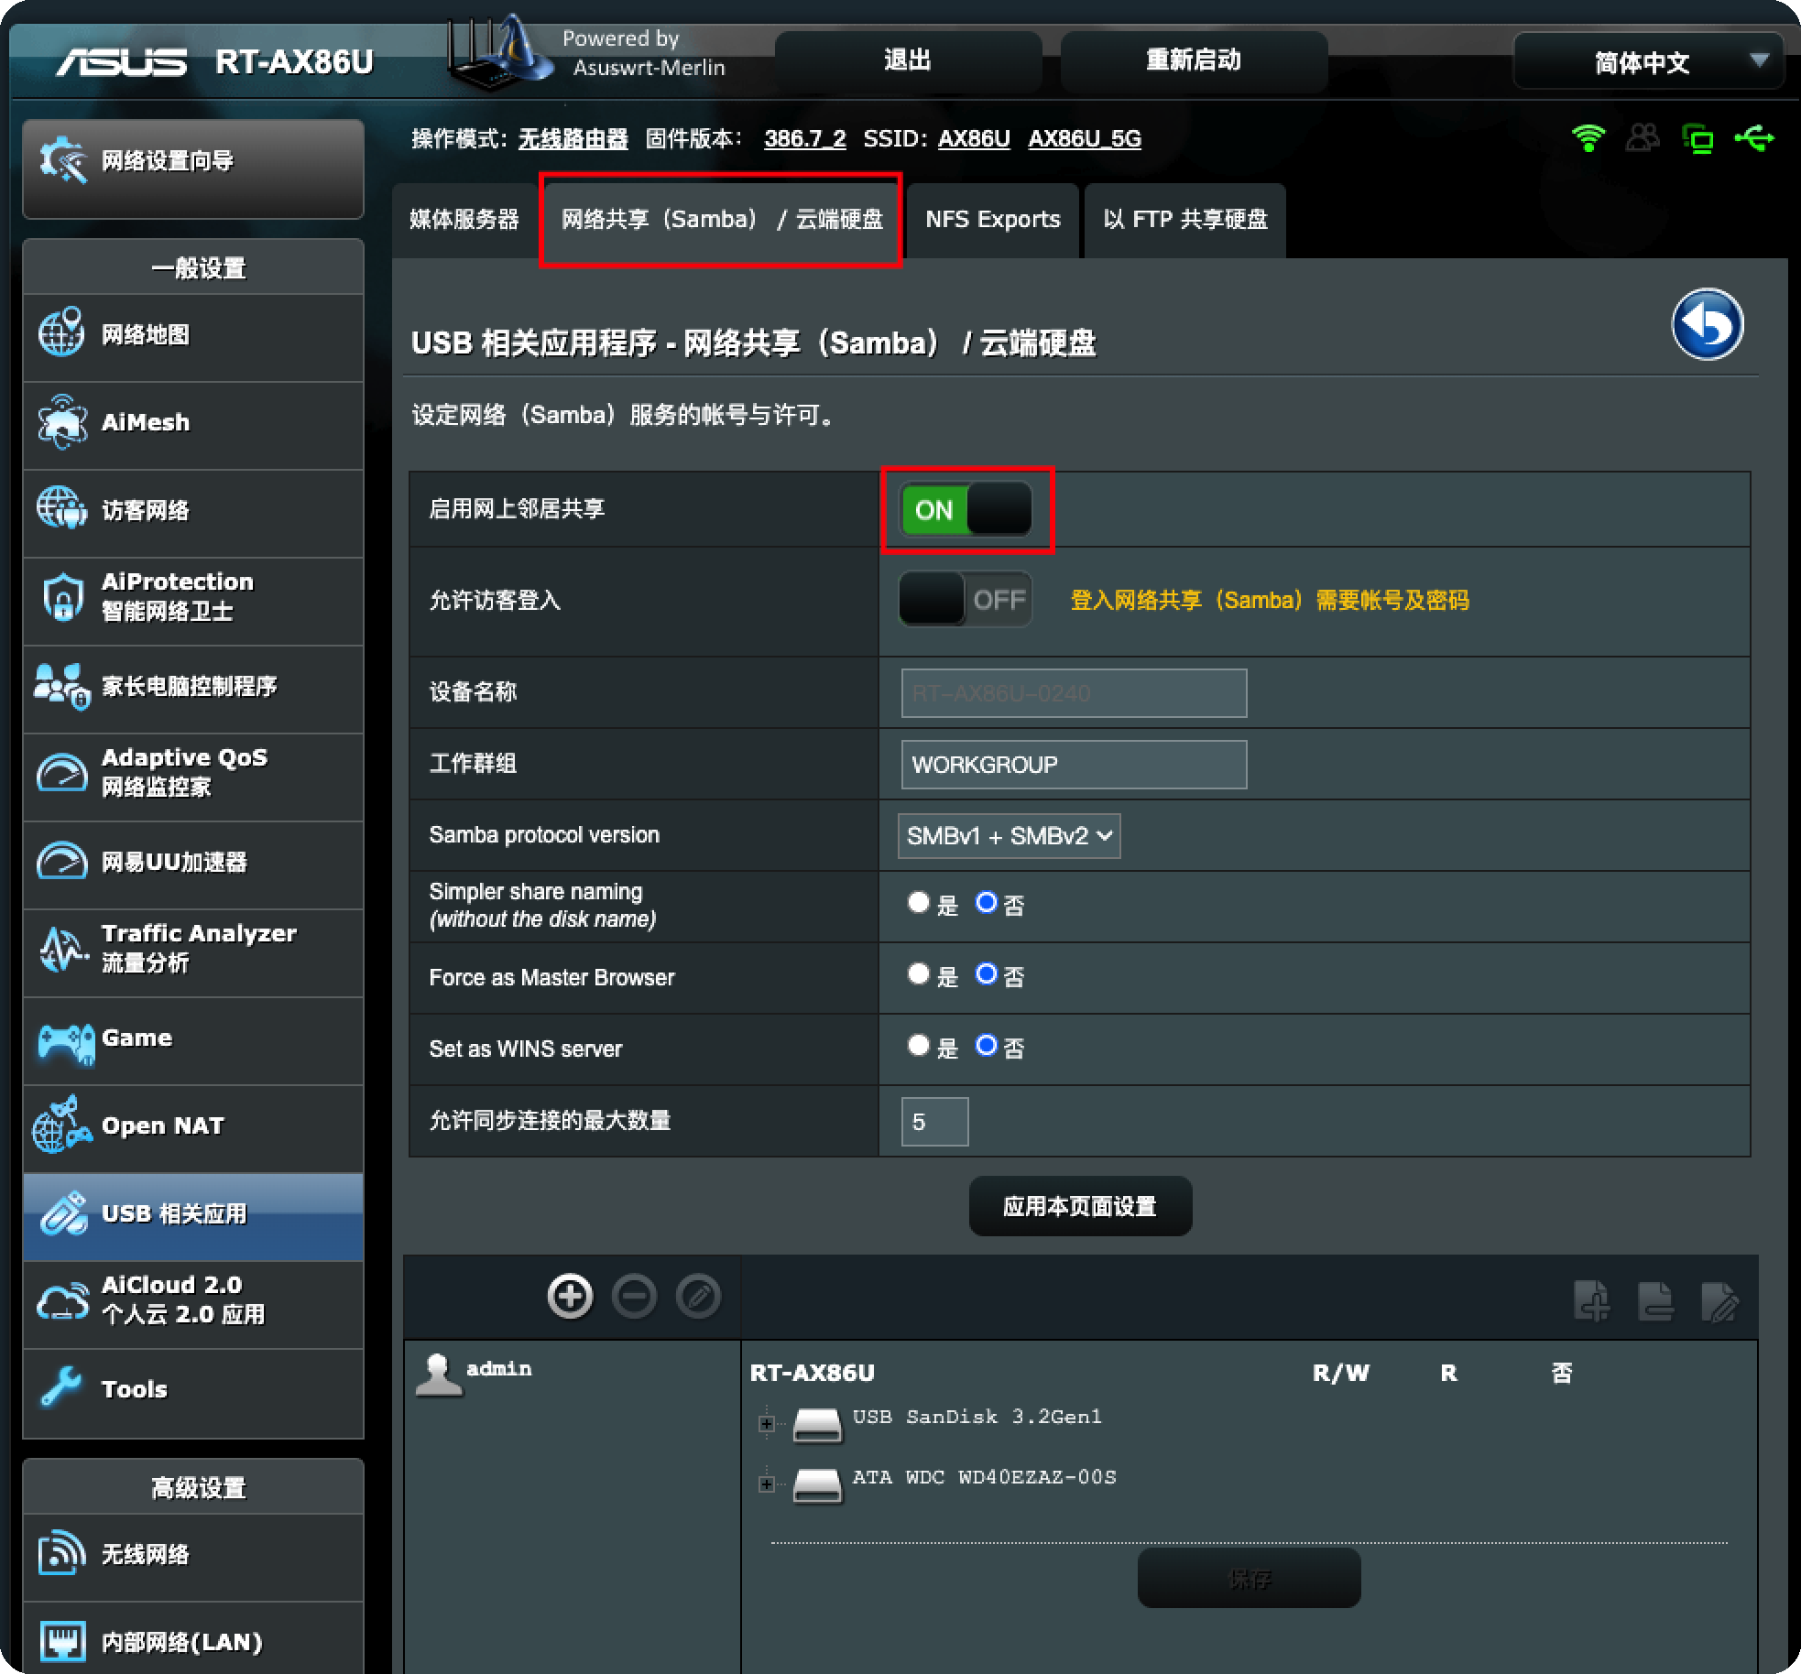Click the rename folder icon
This screenshot has width=1801, height=1674.
pos(1719,1300)
